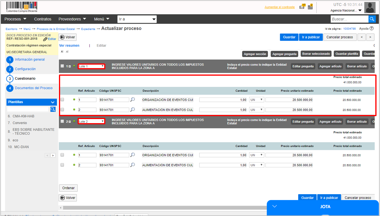Click the blue search magnifier beside Buscar
Image resolution: width=380 pixels, height=216 pixels.
click(372, 19)
